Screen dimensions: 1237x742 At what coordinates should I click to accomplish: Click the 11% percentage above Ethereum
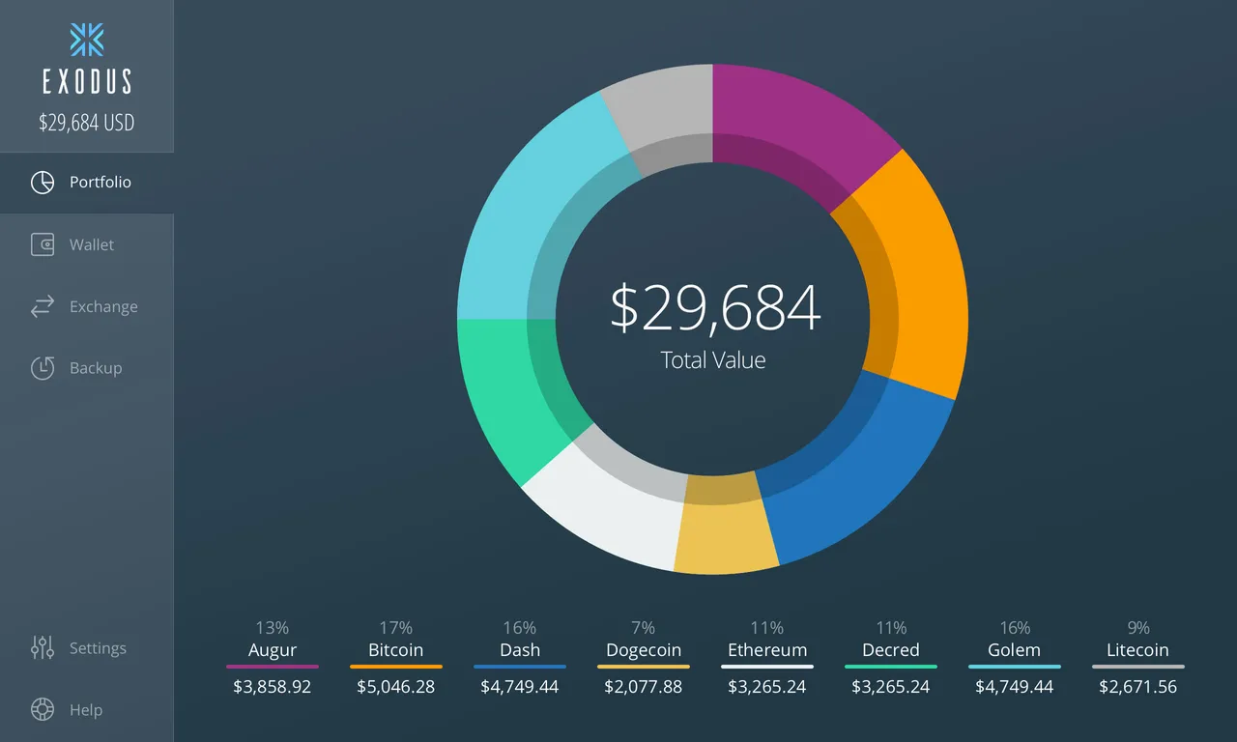(767, 628)
